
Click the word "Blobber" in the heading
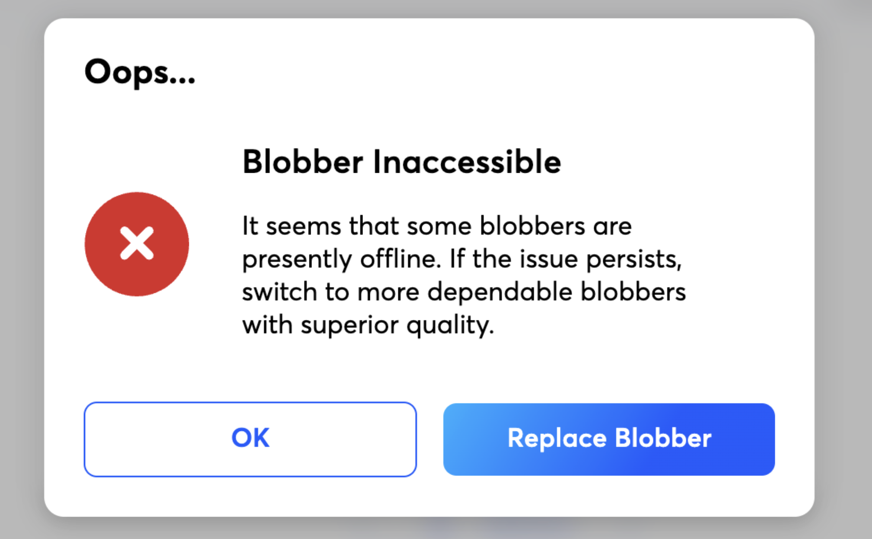(x=302, y=162)
